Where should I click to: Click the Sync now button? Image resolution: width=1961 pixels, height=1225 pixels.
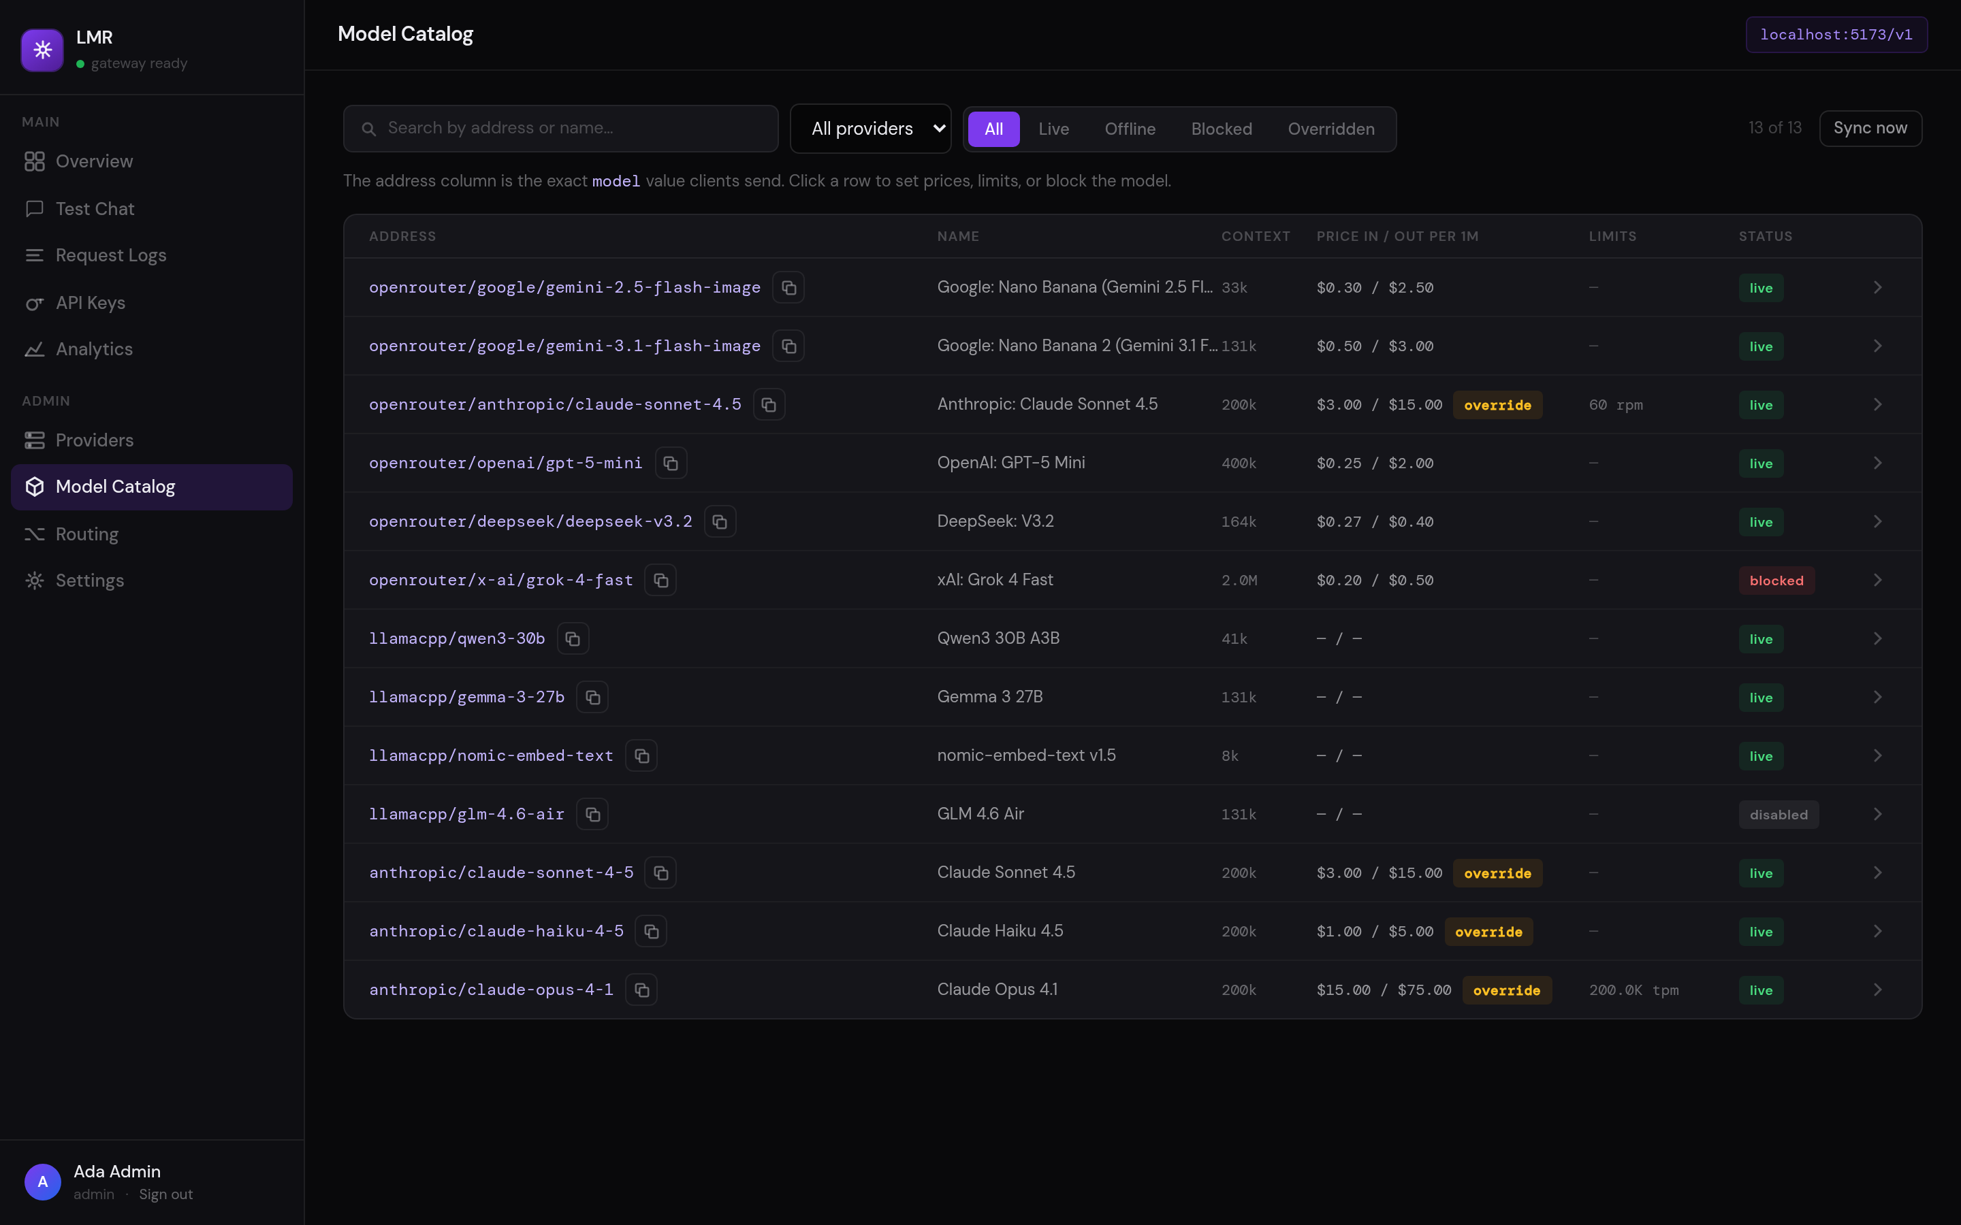point(1870,128)
